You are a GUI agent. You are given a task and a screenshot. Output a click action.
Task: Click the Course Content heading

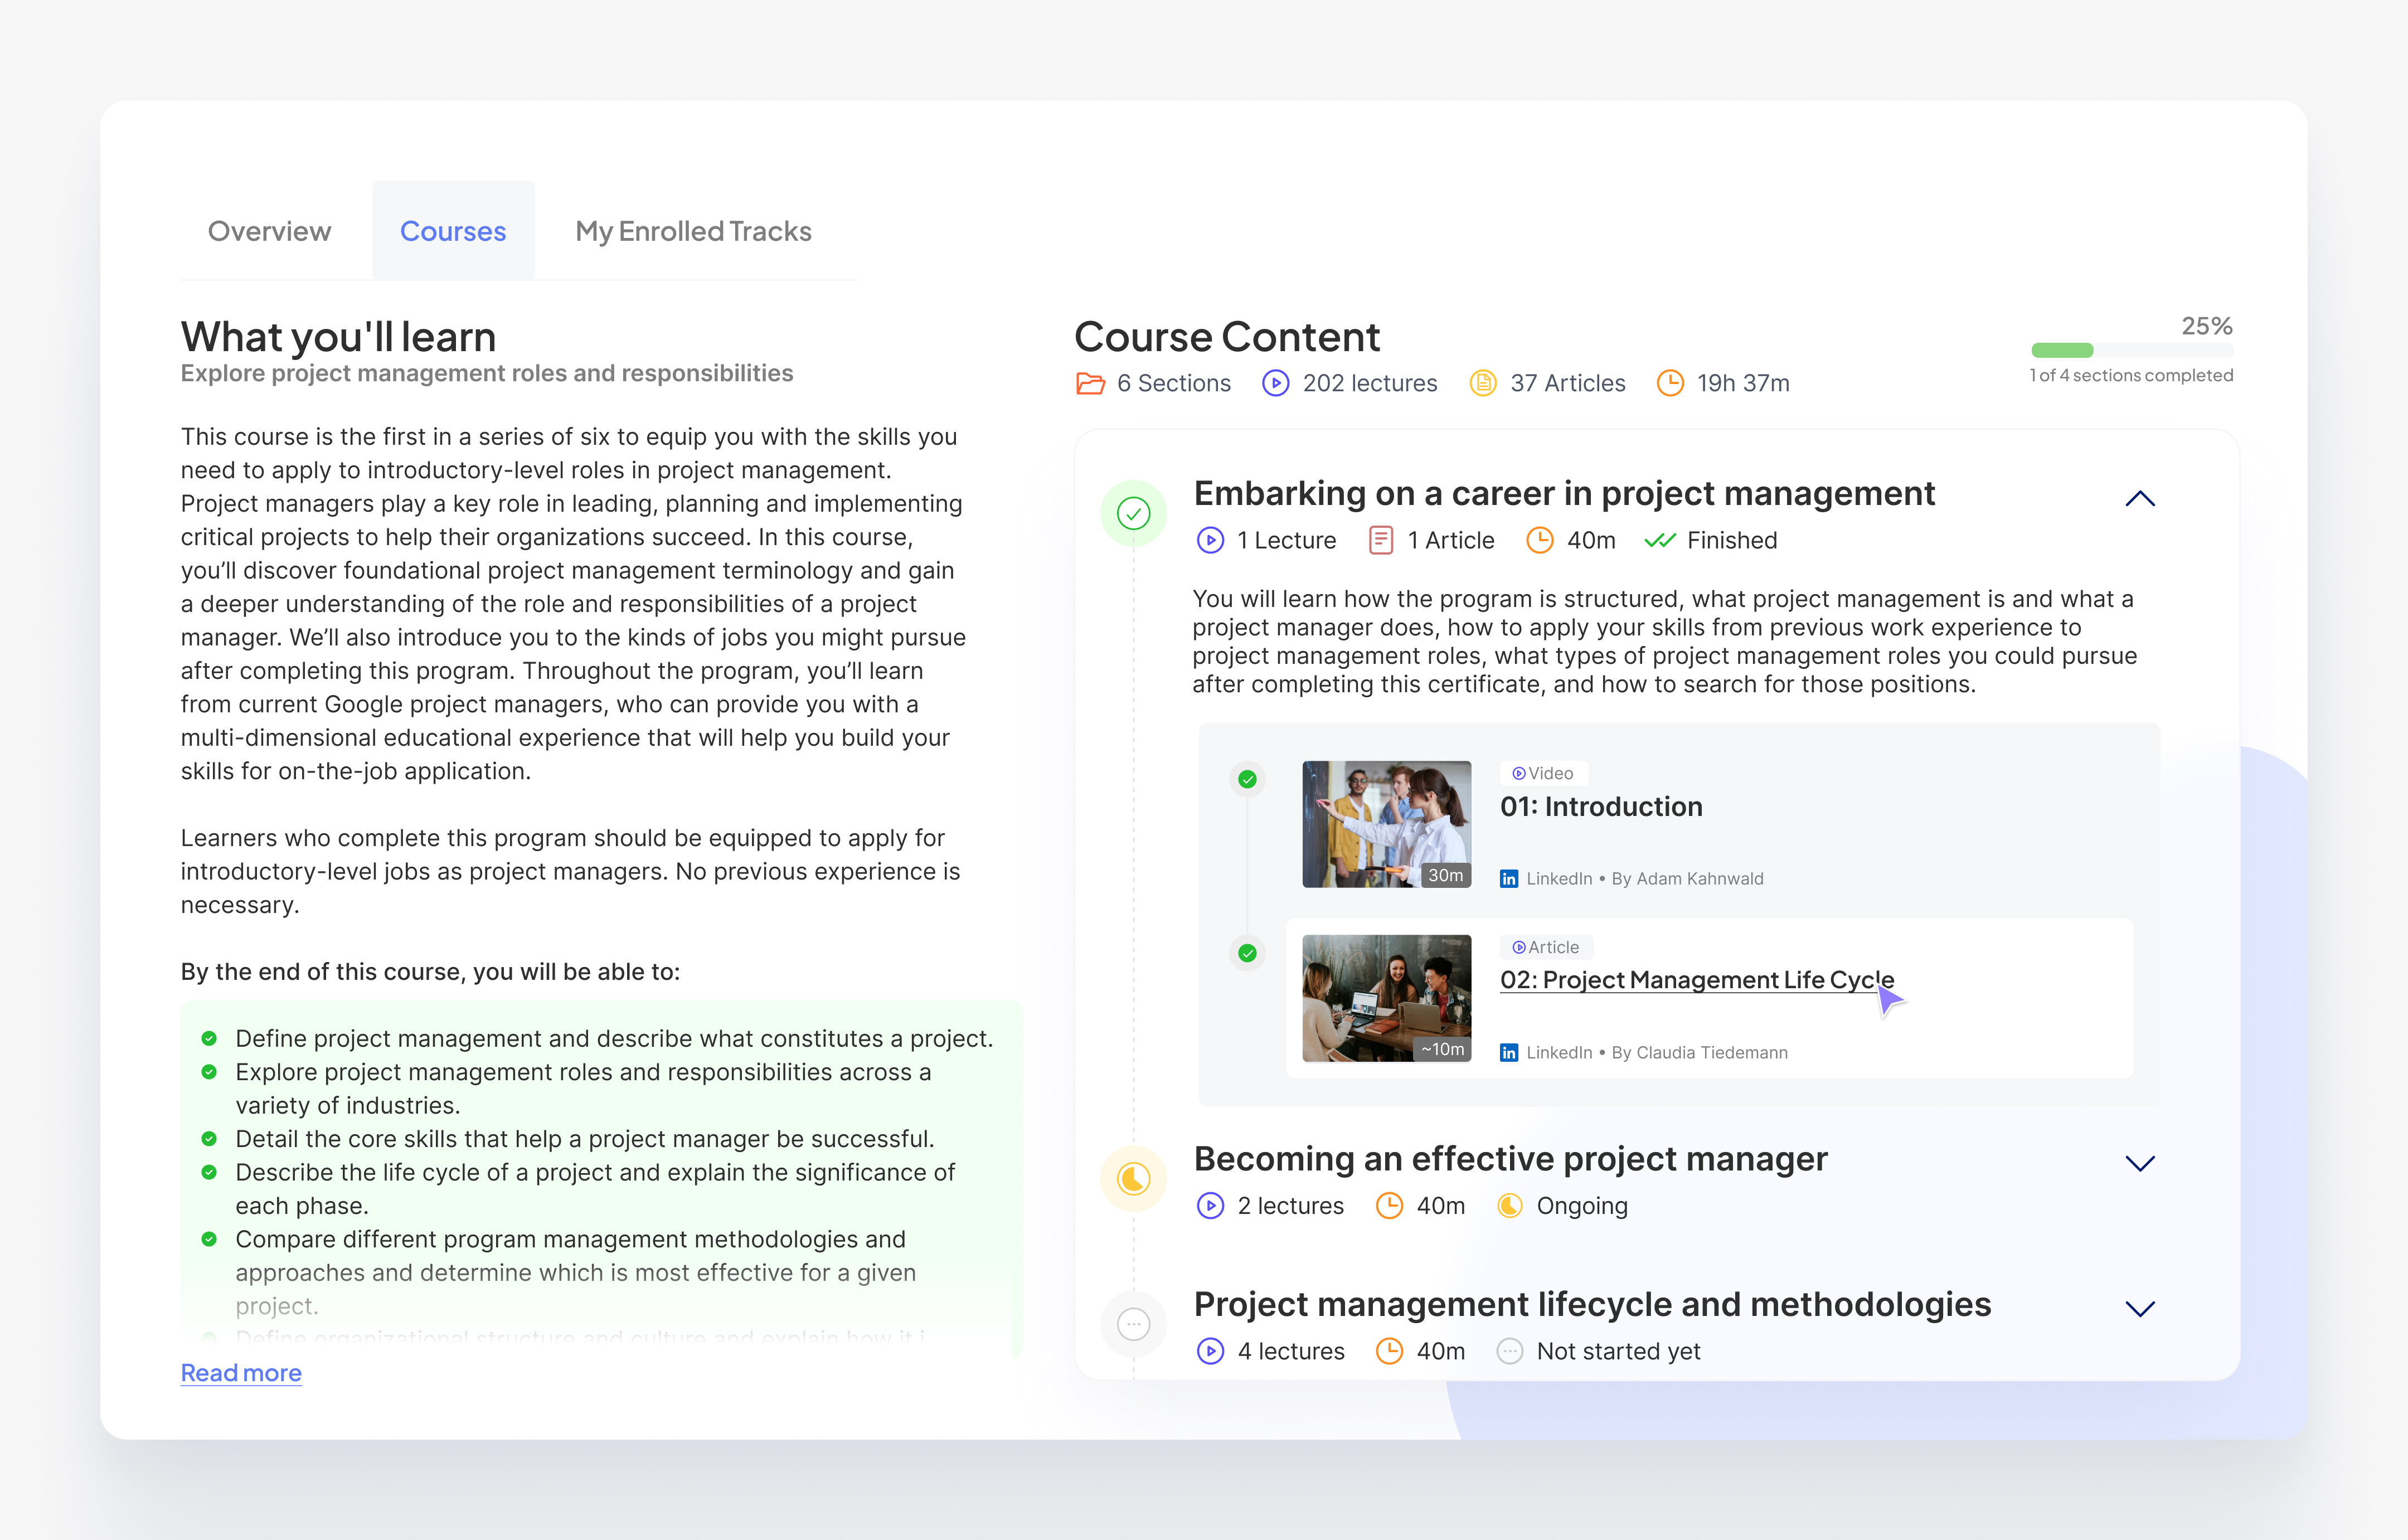point(1227,337)
